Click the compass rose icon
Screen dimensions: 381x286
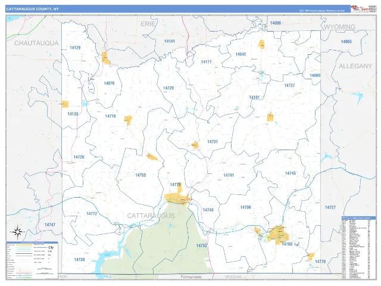coord(17,232)
